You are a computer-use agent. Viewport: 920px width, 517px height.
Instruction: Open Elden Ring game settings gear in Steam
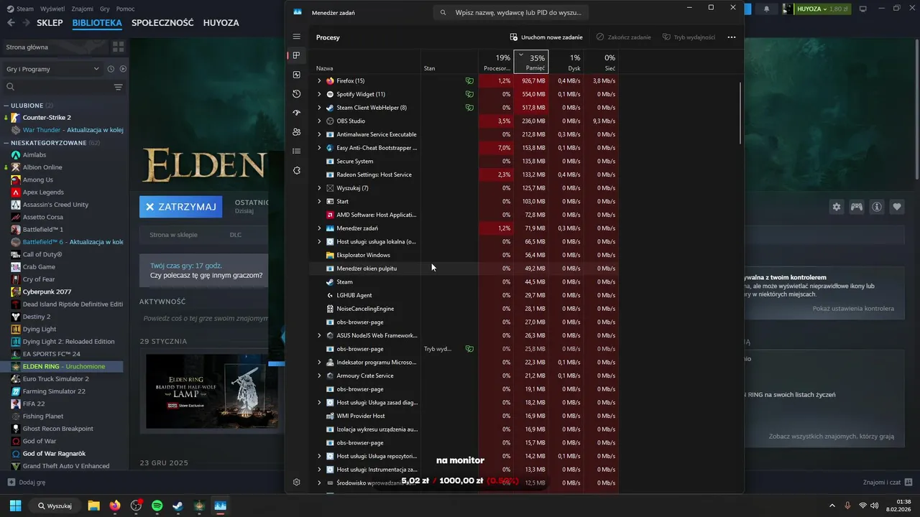click(x=837, y=207)
